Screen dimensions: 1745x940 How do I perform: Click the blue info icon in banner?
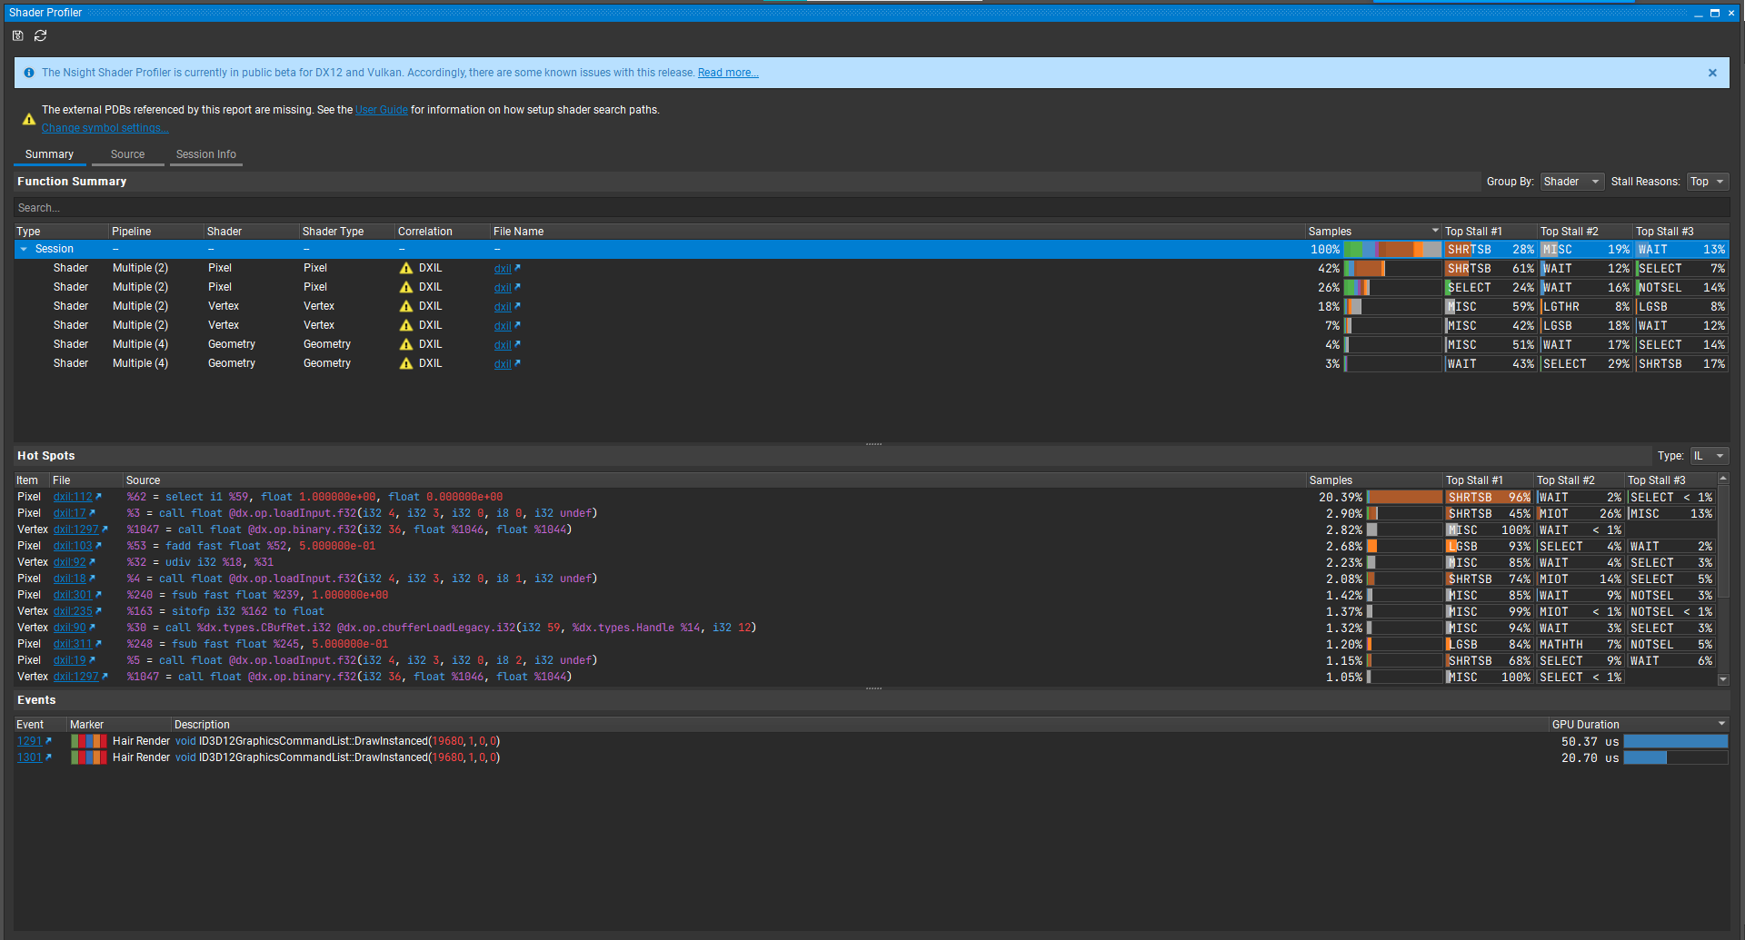click(x=29, y=73)
